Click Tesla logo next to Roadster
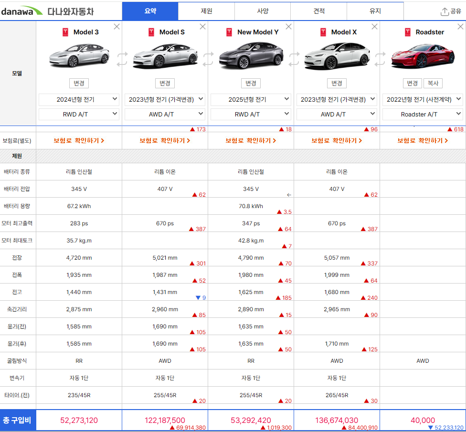 click(x=408, y=32)
